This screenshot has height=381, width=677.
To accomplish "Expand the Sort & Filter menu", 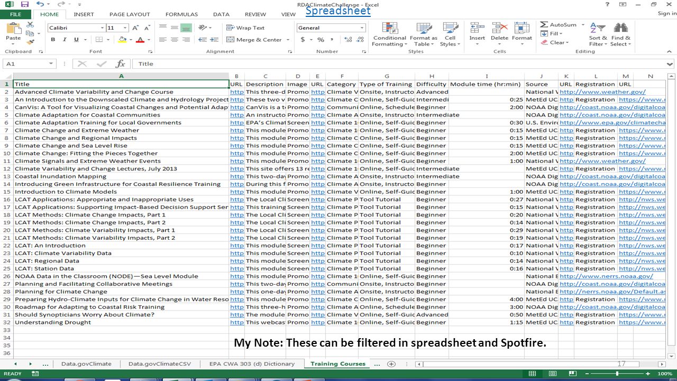I will click(x=598, y=34).
